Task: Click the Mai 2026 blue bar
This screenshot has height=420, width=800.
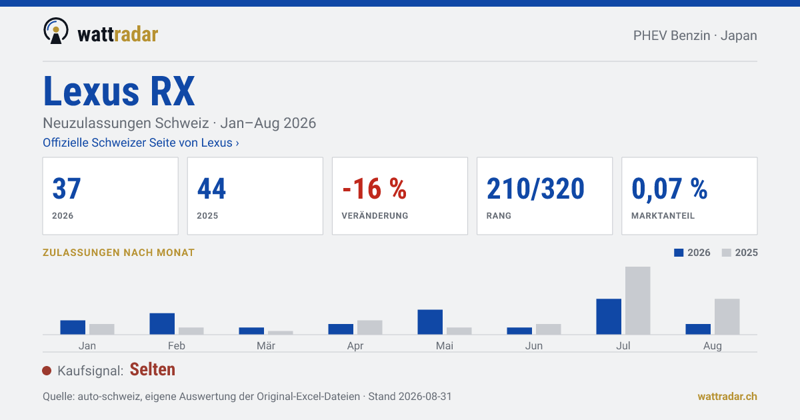Action: (x=430, y=322)
